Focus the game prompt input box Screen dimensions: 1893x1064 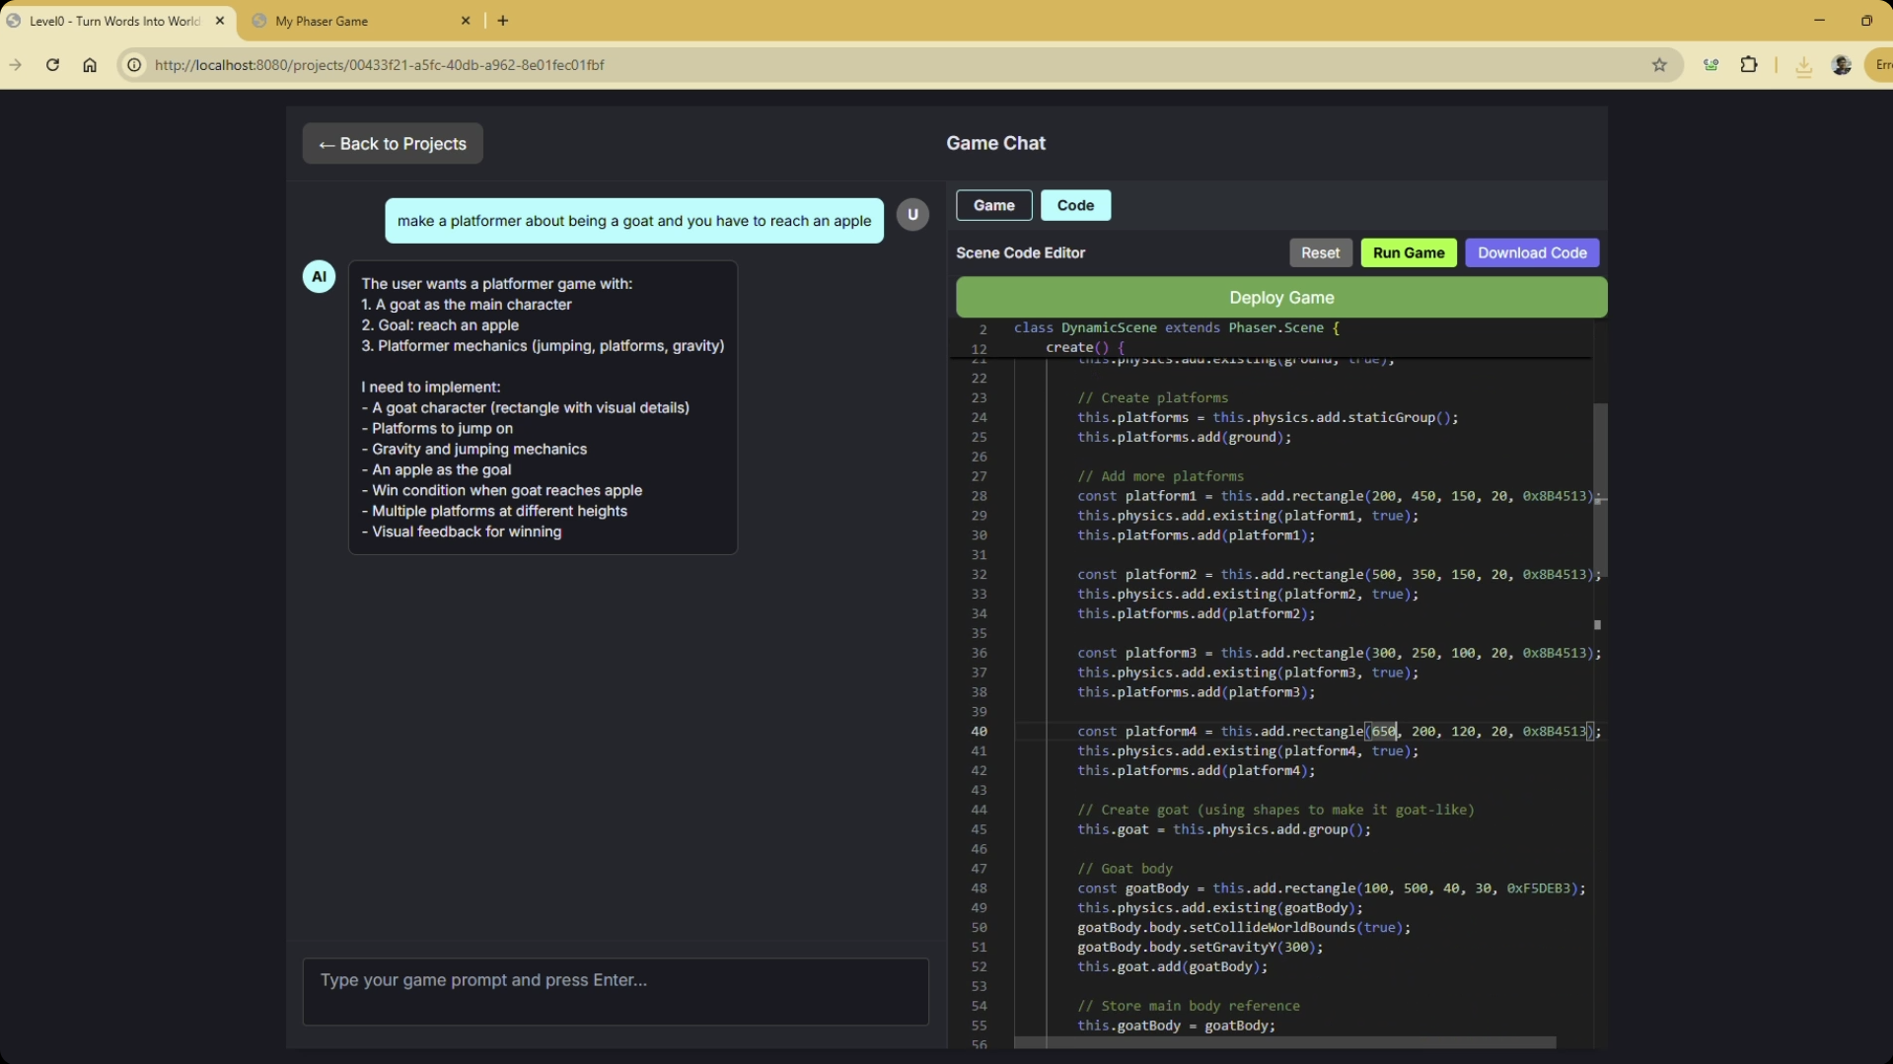[616, 991]
